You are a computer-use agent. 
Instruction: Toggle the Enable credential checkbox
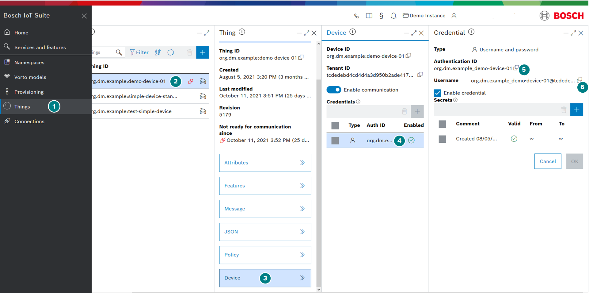click(x=438, y=93)
